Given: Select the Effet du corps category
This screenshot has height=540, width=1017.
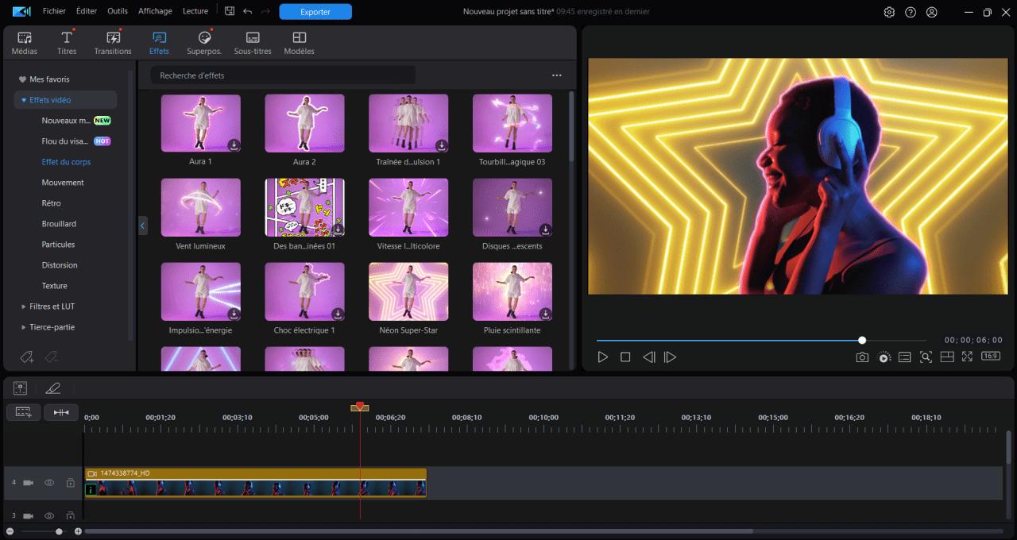Looking at the screenshot, I should coord(67,162).
